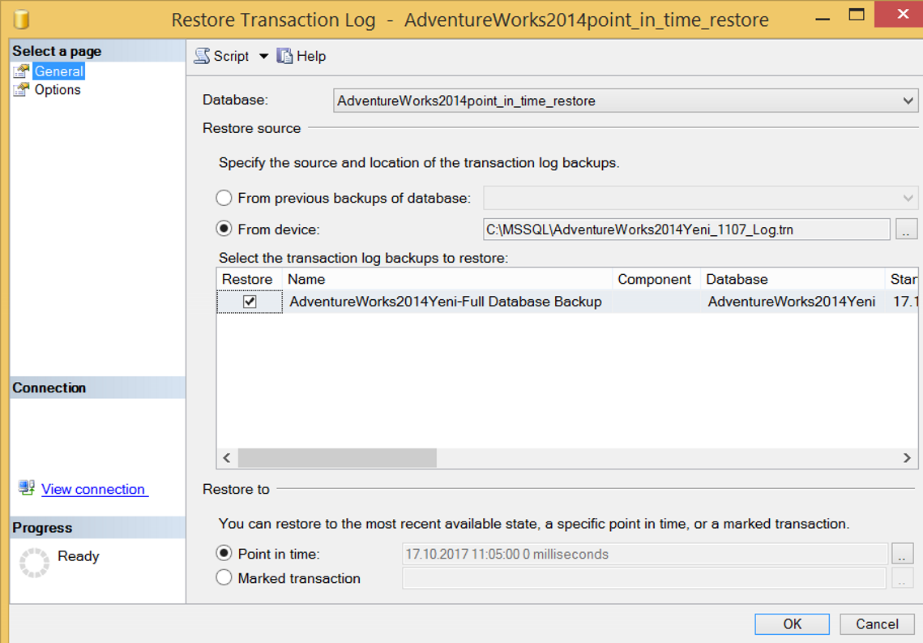Viewport: 923px width, 643px height.
Task: Select 'From previous backups of database' radio
Action: pyautogui.click(x=224, y=198)
